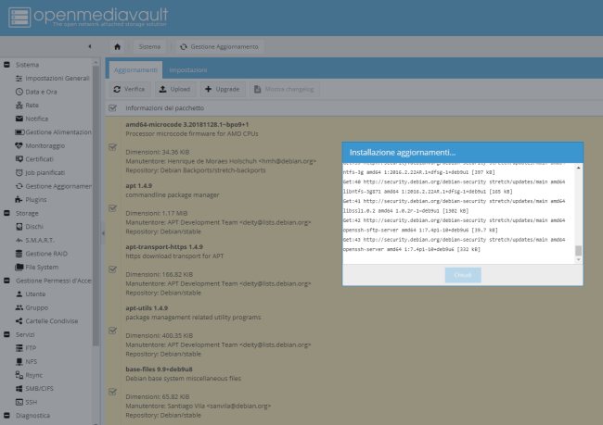Open NFS service settings
The width and height of the screenshot is (603, 425).
(26, 362)
